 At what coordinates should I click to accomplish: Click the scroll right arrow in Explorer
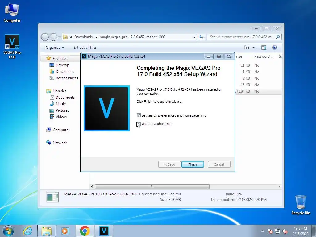click(x=279, y=186)
